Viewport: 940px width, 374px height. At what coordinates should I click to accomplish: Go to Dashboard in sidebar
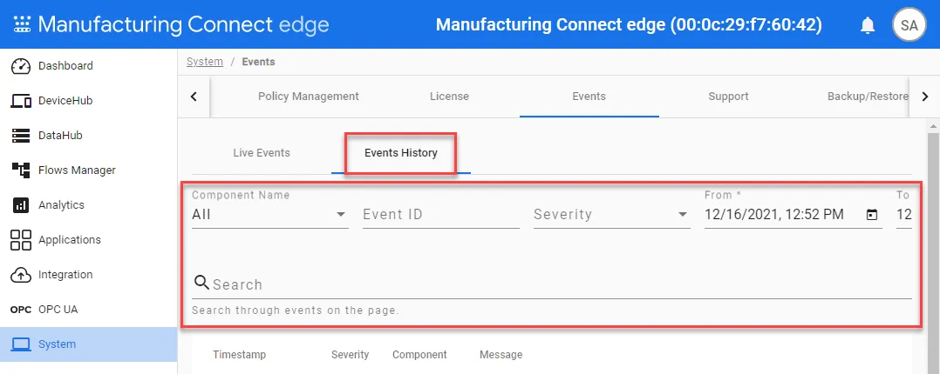[x=66, y=66]
